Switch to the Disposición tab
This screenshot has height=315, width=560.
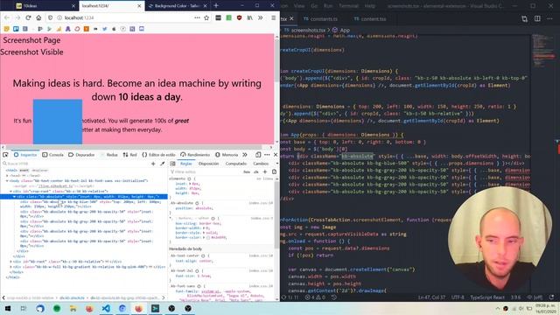[208, 164]
